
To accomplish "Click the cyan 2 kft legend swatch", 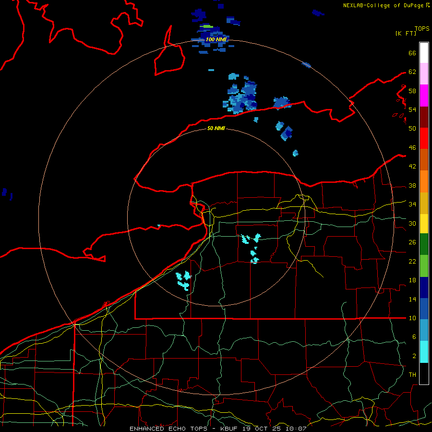I will point(424,352).
